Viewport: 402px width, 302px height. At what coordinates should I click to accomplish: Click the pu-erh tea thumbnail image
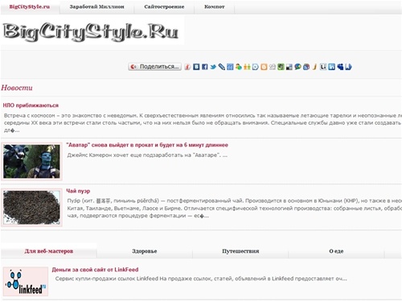31,207
